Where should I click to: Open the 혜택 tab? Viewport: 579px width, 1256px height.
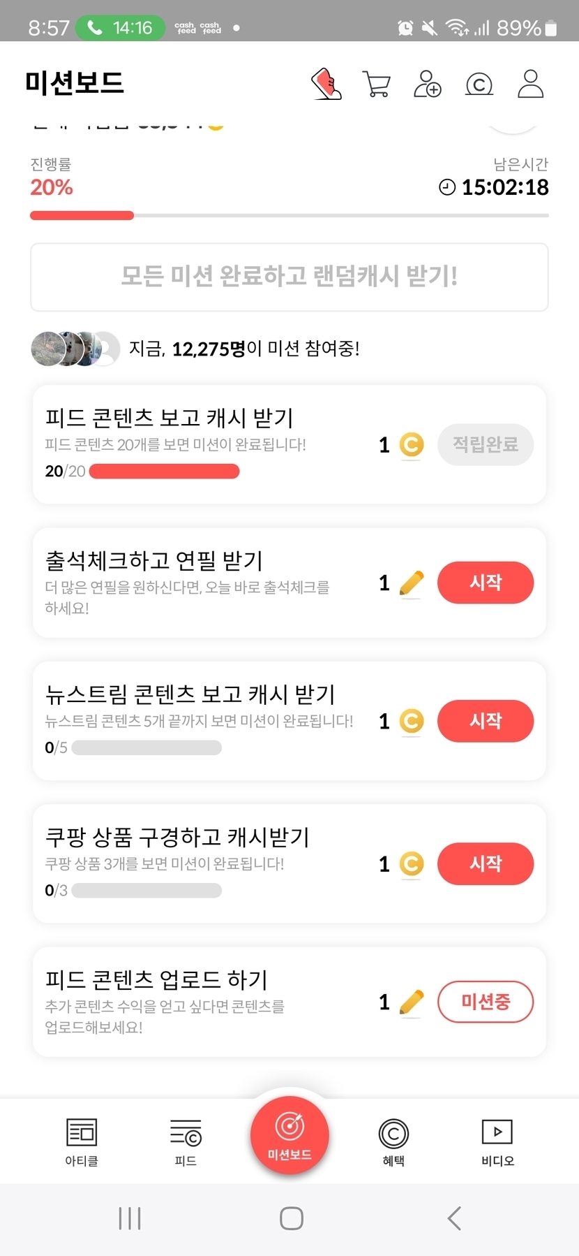click(x=393, y=1141)
